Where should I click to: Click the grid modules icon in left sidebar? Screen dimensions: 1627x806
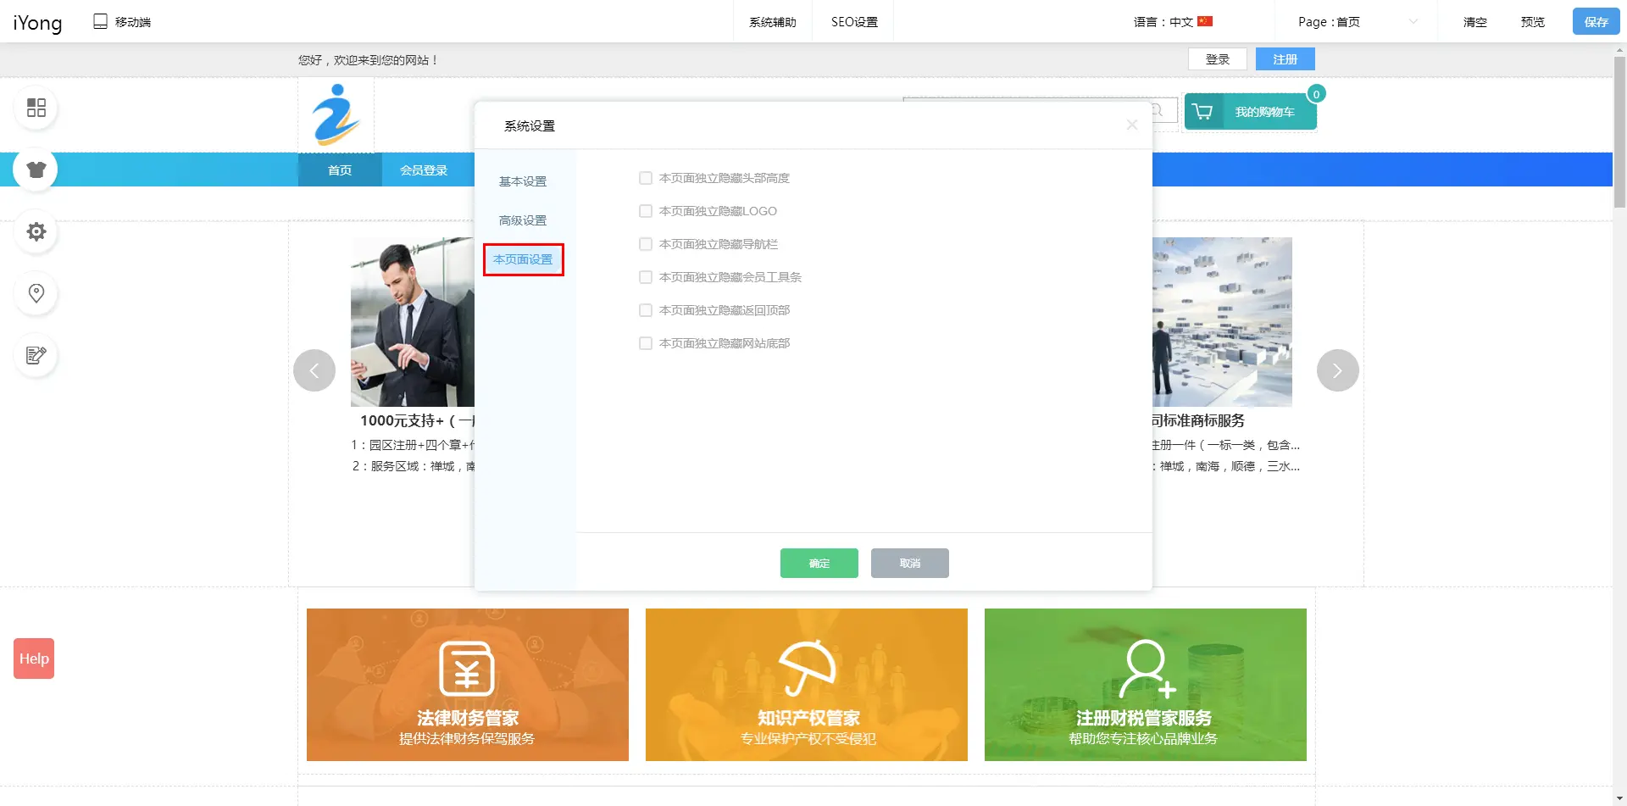(36, 108)
